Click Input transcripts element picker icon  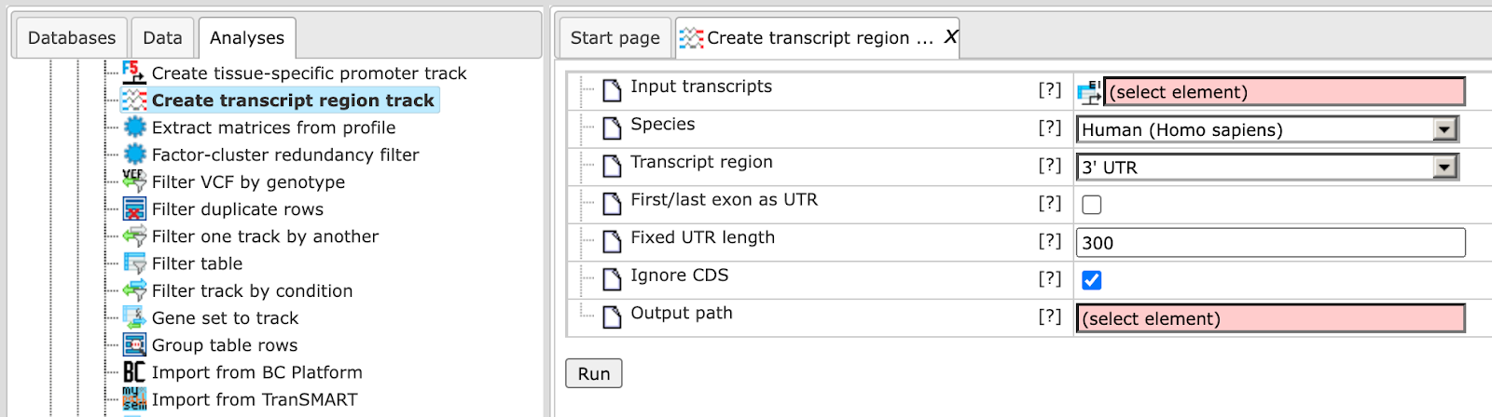(1089, 91)
